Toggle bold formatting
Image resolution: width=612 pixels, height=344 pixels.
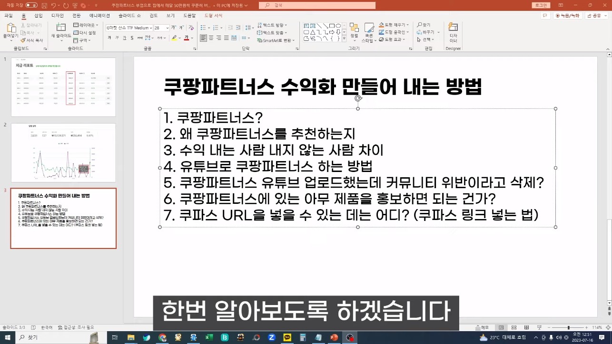coord(109,38)
